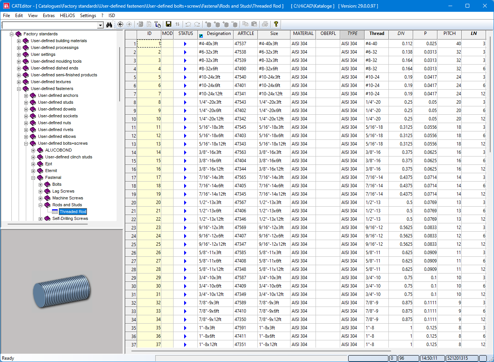
Task: Click the link icon in Designation header
Action: (201, 36)
